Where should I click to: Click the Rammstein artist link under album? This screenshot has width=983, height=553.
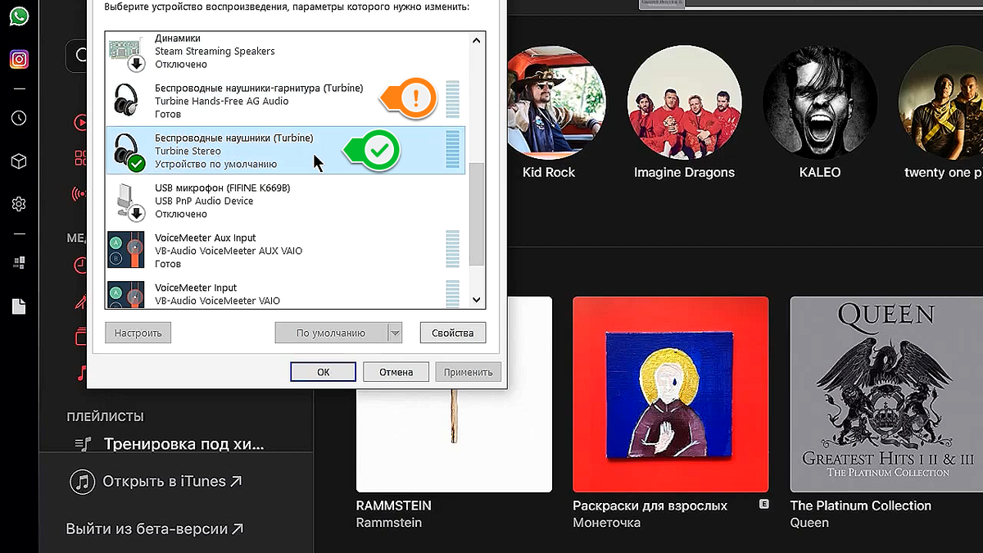tap(389, 523)
